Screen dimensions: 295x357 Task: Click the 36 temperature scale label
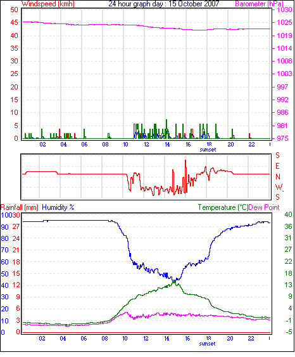coord(288,226)
